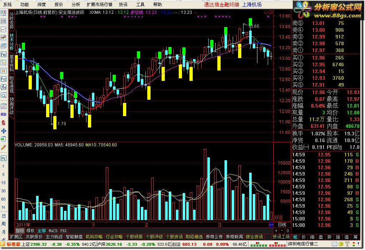Switch to weekly 周 period
Viewport: 365px width, 250px height.
pos(4,224)
